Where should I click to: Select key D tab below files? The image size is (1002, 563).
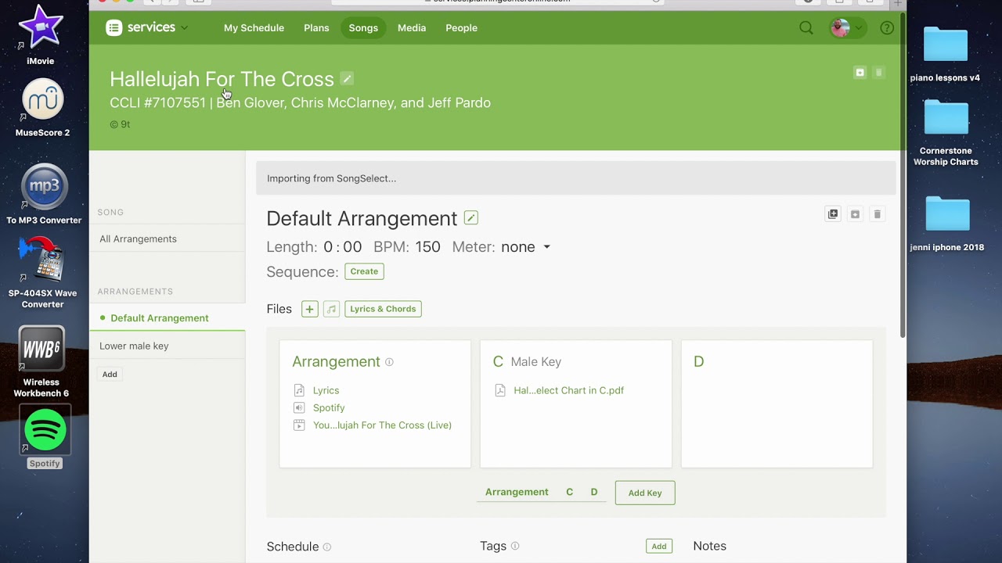coord(594,492)
